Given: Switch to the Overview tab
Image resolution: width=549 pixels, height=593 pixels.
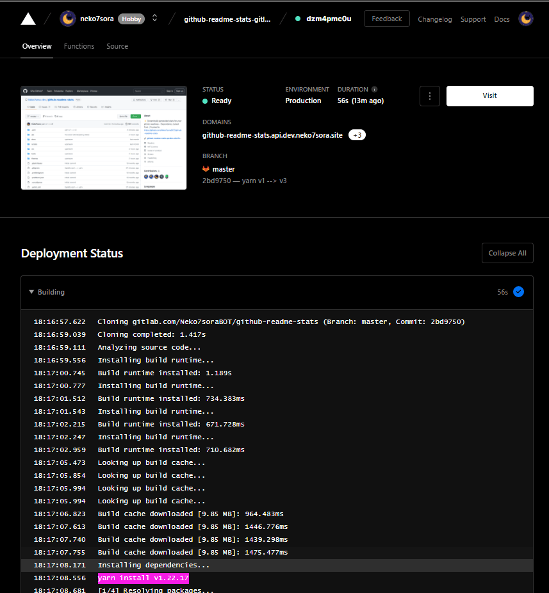Looking at the screenshot, I should (x=37, y=46).
